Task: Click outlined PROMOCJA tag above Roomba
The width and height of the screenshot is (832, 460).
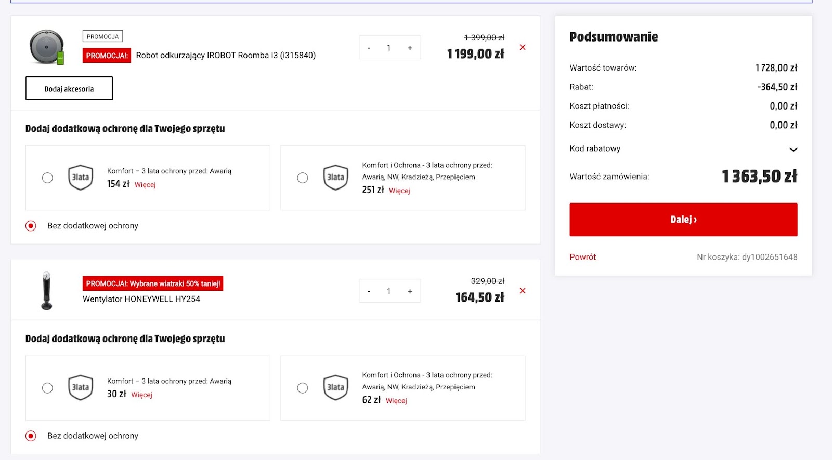Action: click(x=102, y=36)
